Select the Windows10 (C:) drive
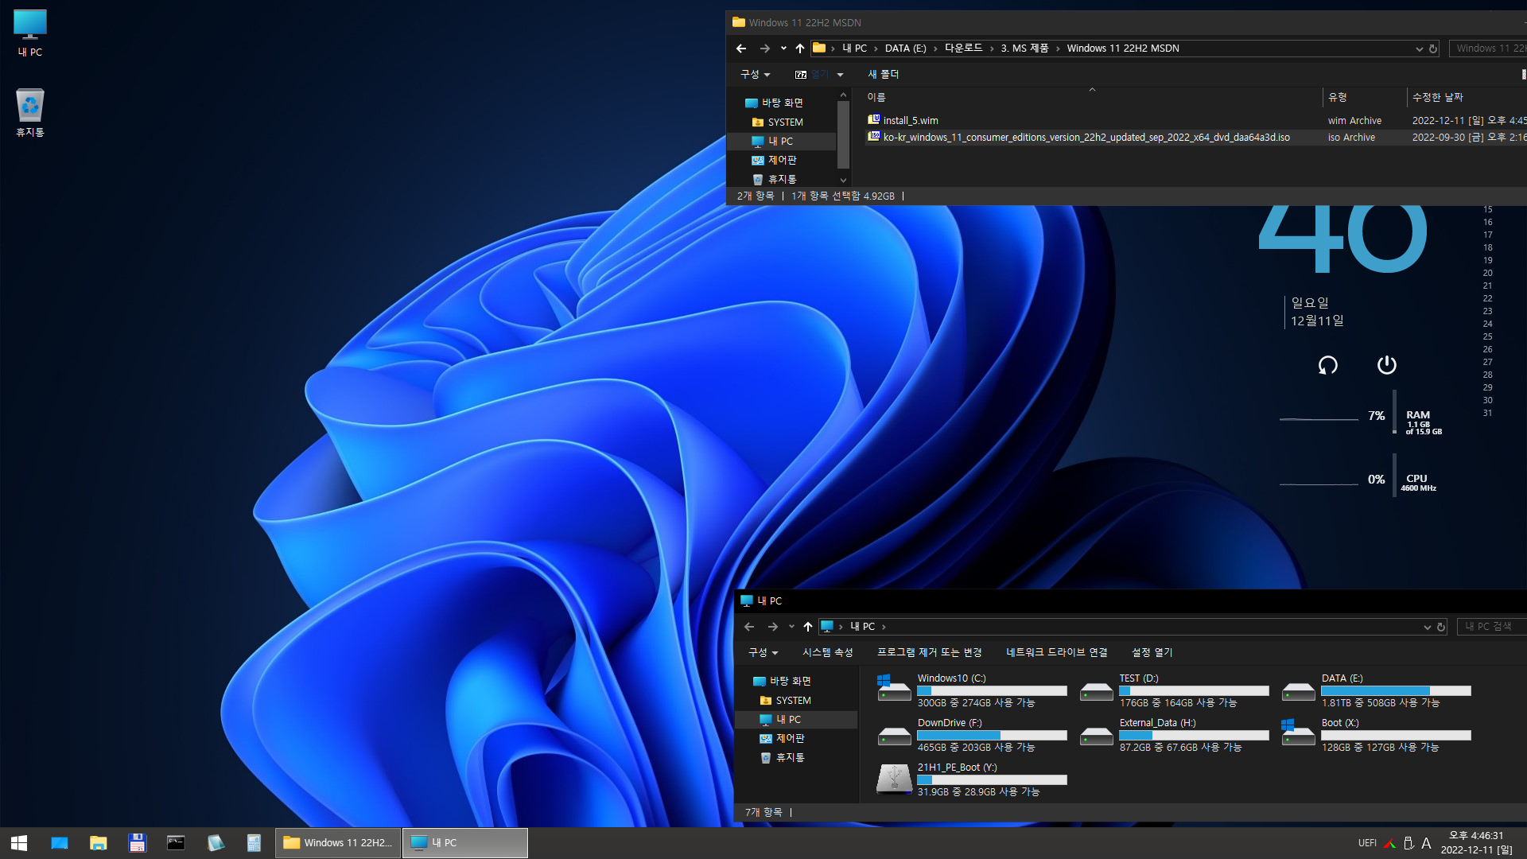 coord(972,690)
